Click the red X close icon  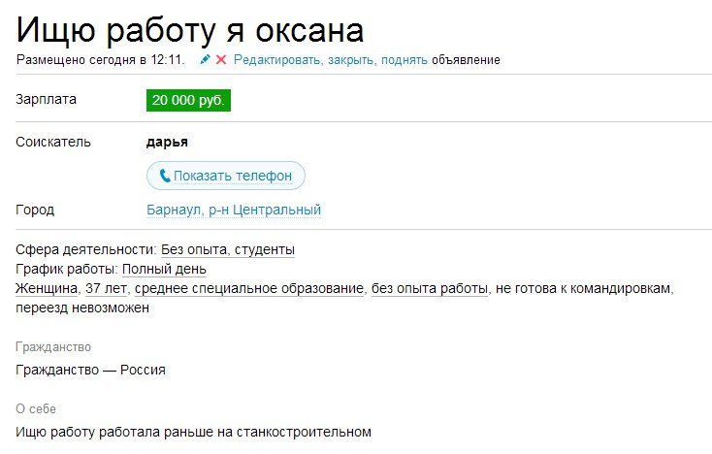tap(221, 60)
